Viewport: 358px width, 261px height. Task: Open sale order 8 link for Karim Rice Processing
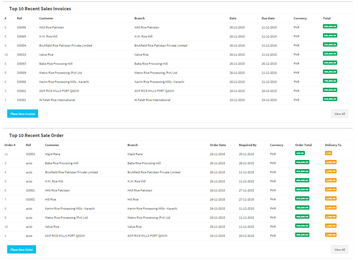(x=5, y=208)
